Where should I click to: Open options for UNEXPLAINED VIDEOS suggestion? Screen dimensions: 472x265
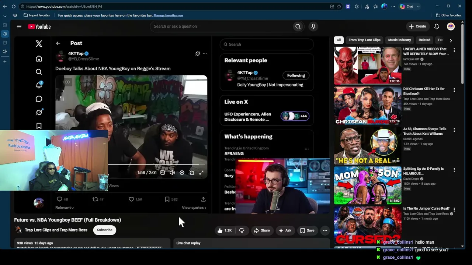coord(454,50)
